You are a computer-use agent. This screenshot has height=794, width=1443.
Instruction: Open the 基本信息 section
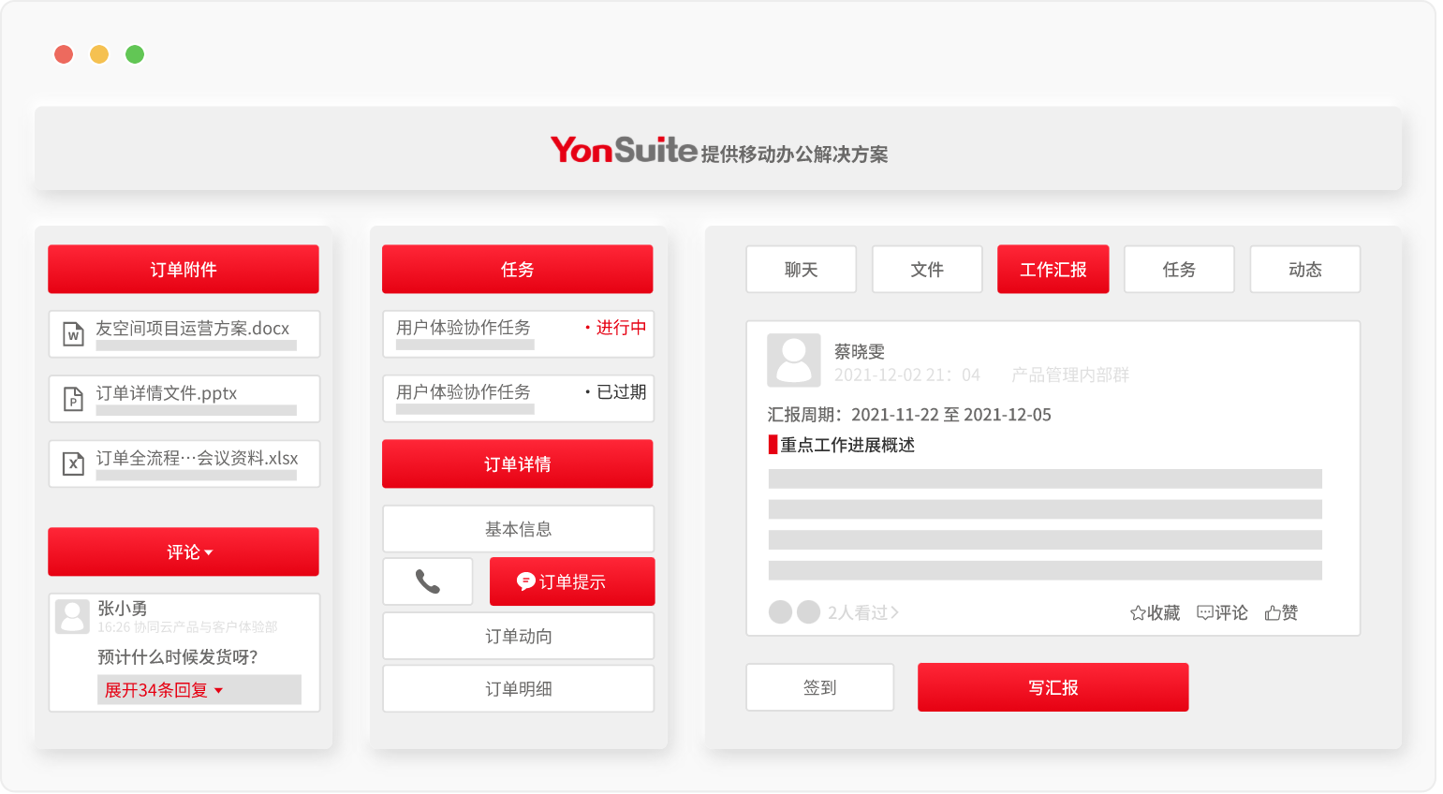(x=518, y=529)
